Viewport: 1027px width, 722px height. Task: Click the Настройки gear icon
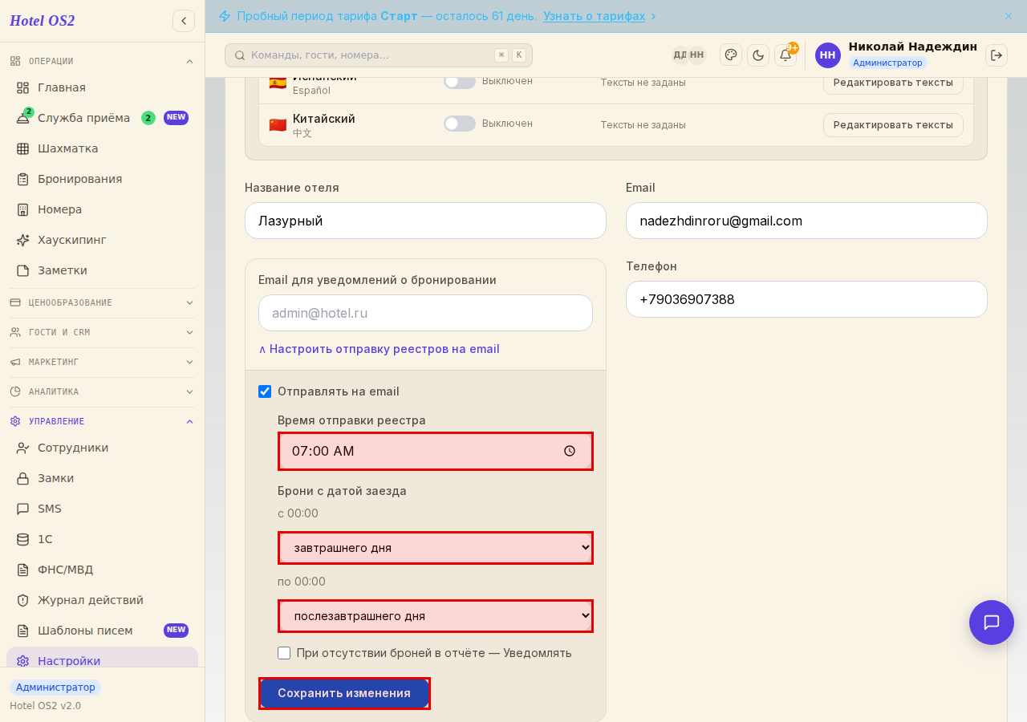click(x=22, y=661)
